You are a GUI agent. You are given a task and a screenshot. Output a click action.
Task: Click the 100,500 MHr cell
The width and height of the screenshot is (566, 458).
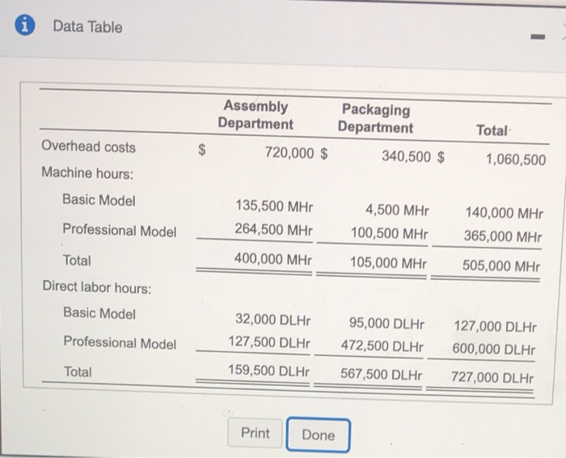[x=390, y=233]
